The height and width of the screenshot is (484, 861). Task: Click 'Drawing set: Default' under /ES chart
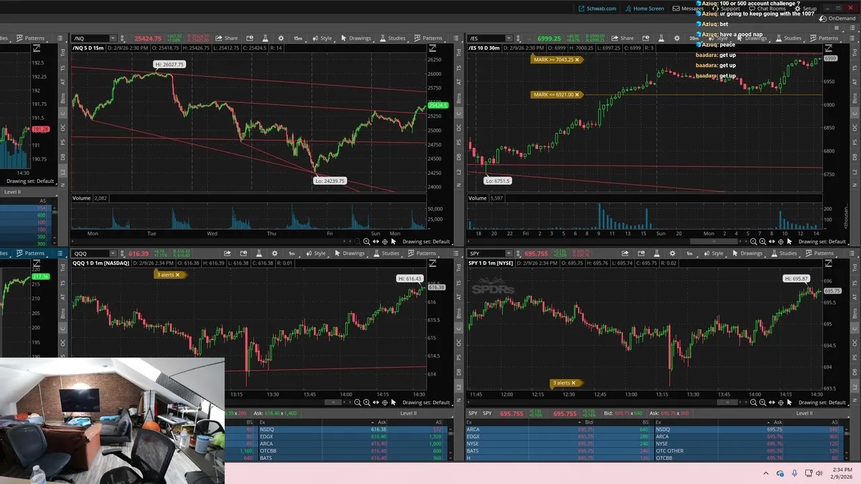pyautogui.click(x=822, y=241)
